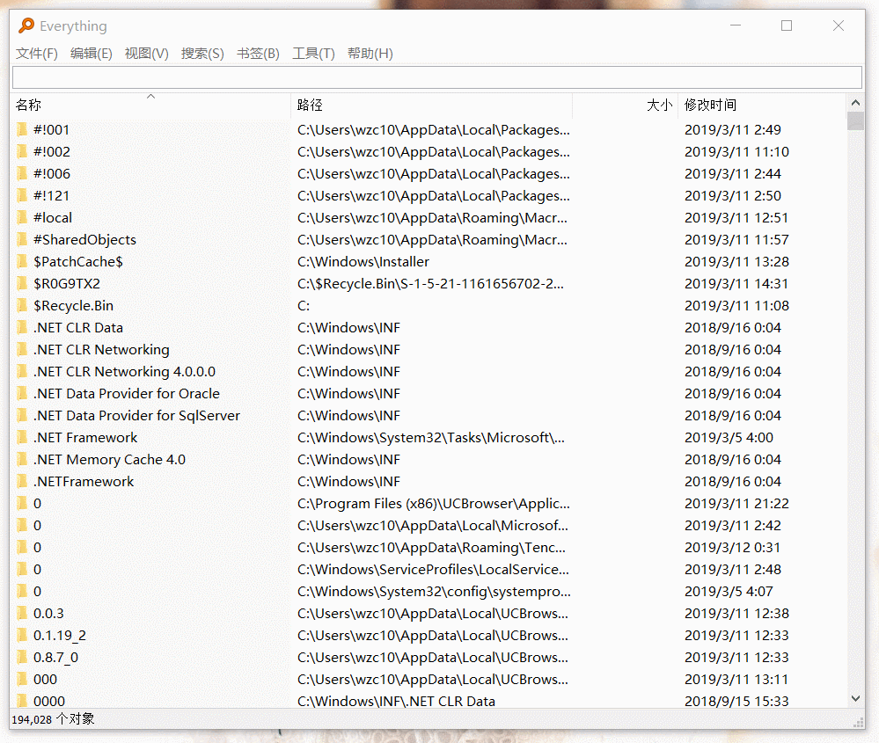Sort results by 名称 column header
The width and height of the screenshot is (879, 743).
tap(29, 106)
